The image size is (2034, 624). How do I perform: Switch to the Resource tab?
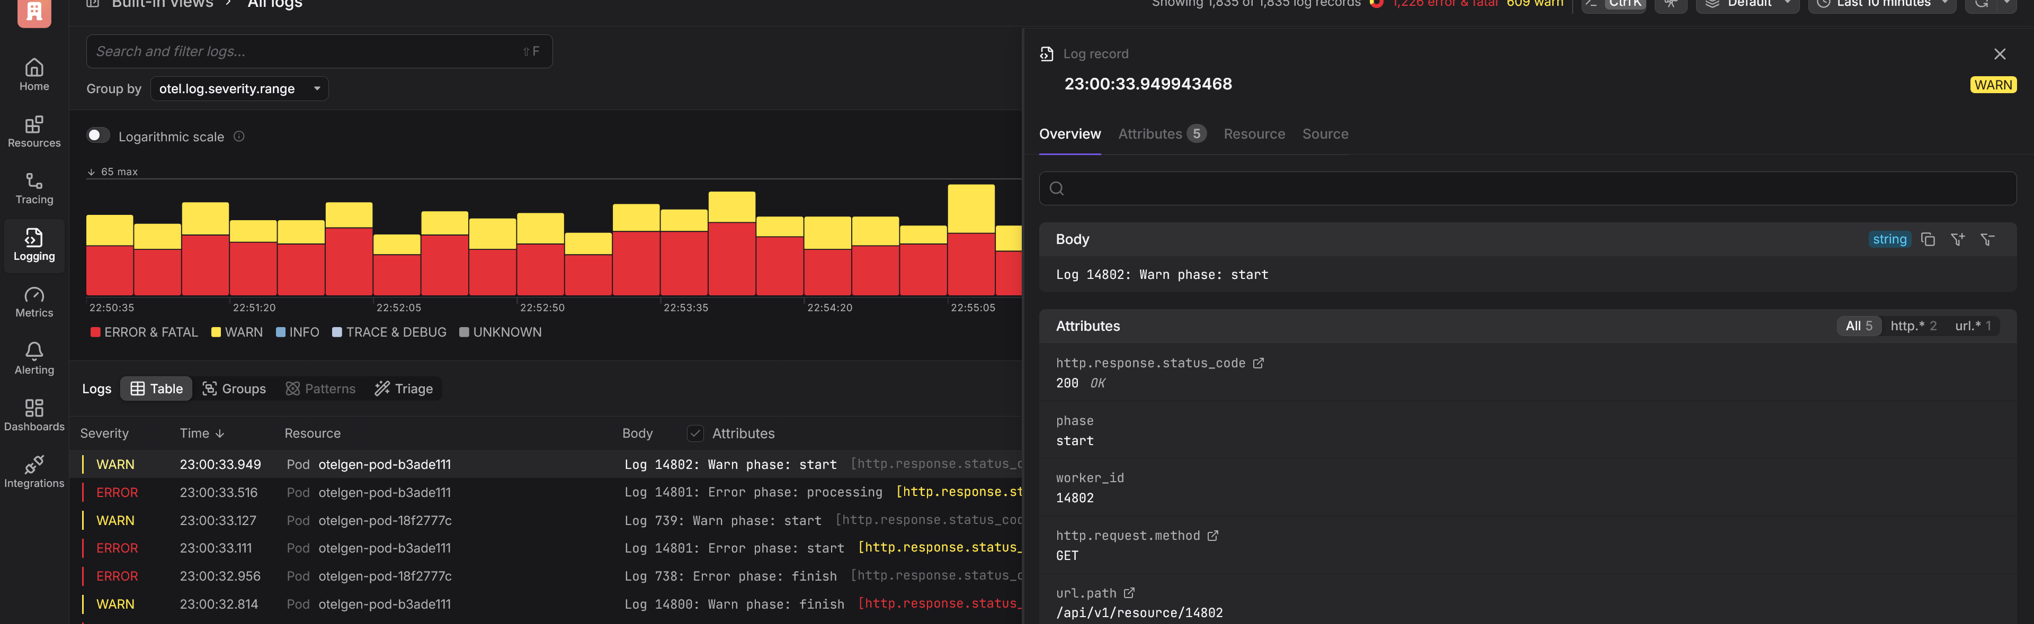[x=1254, y=134]
